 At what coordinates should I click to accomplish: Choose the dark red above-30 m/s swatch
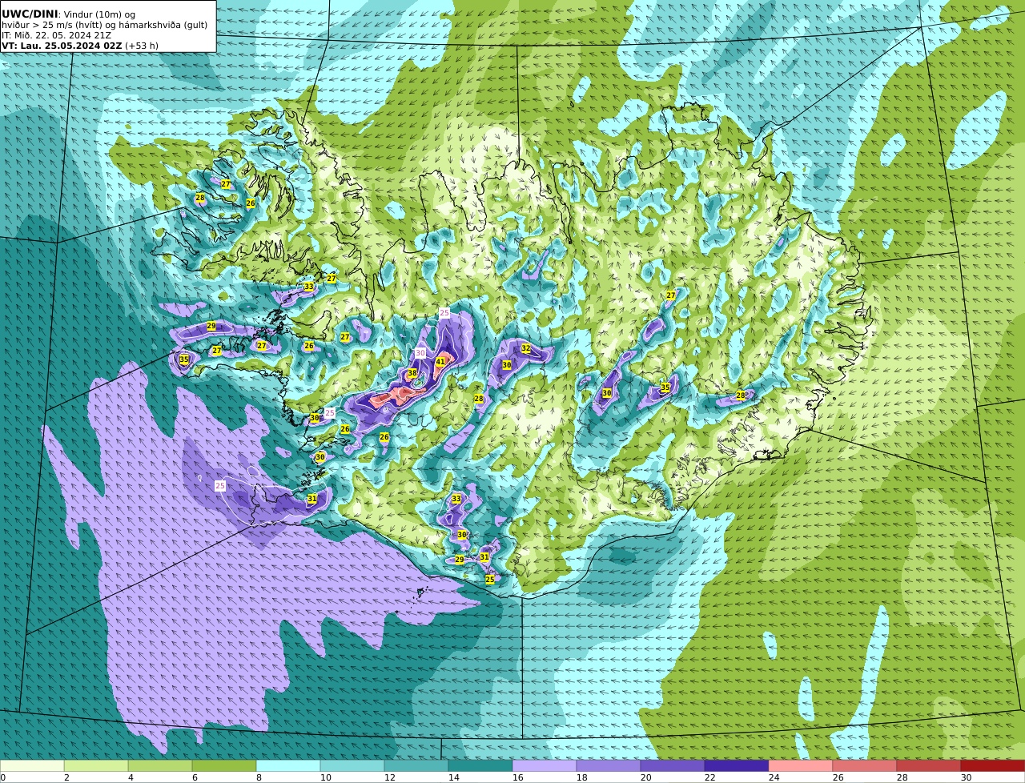click(993, 766)
